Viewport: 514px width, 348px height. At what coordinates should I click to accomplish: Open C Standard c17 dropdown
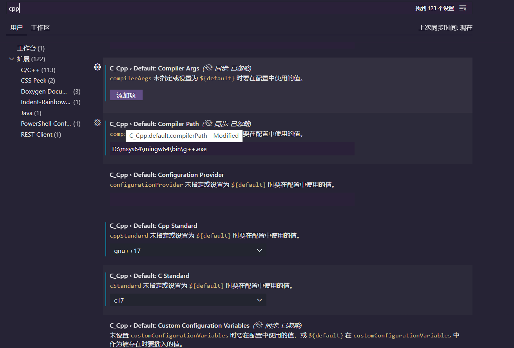click(x=188, y=300)
